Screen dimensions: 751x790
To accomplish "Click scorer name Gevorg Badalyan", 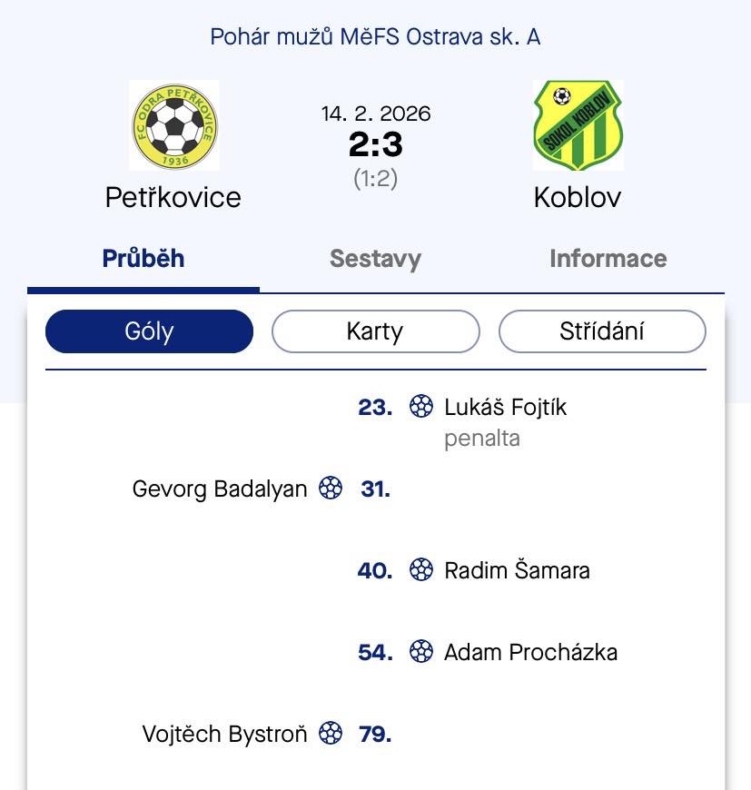I will 220,489.
